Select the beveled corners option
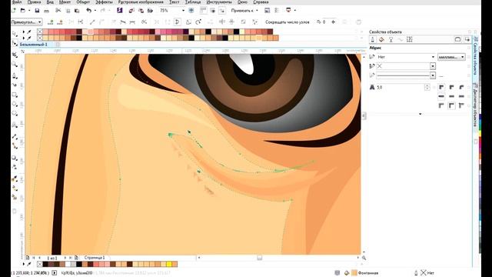Screen dimensions: 492x277 tap(461, 87)
